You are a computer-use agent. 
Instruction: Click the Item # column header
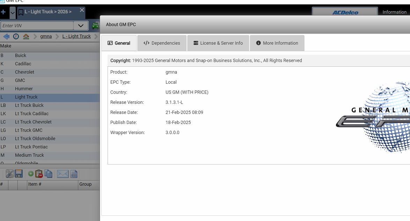[x=52, y=184]
